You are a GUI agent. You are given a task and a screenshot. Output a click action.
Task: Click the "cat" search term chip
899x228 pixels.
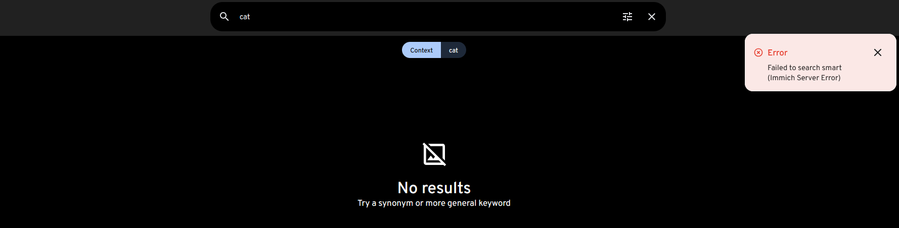454,50
